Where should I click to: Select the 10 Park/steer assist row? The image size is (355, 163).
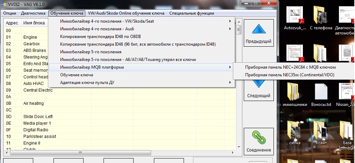[x=120, y=137]
